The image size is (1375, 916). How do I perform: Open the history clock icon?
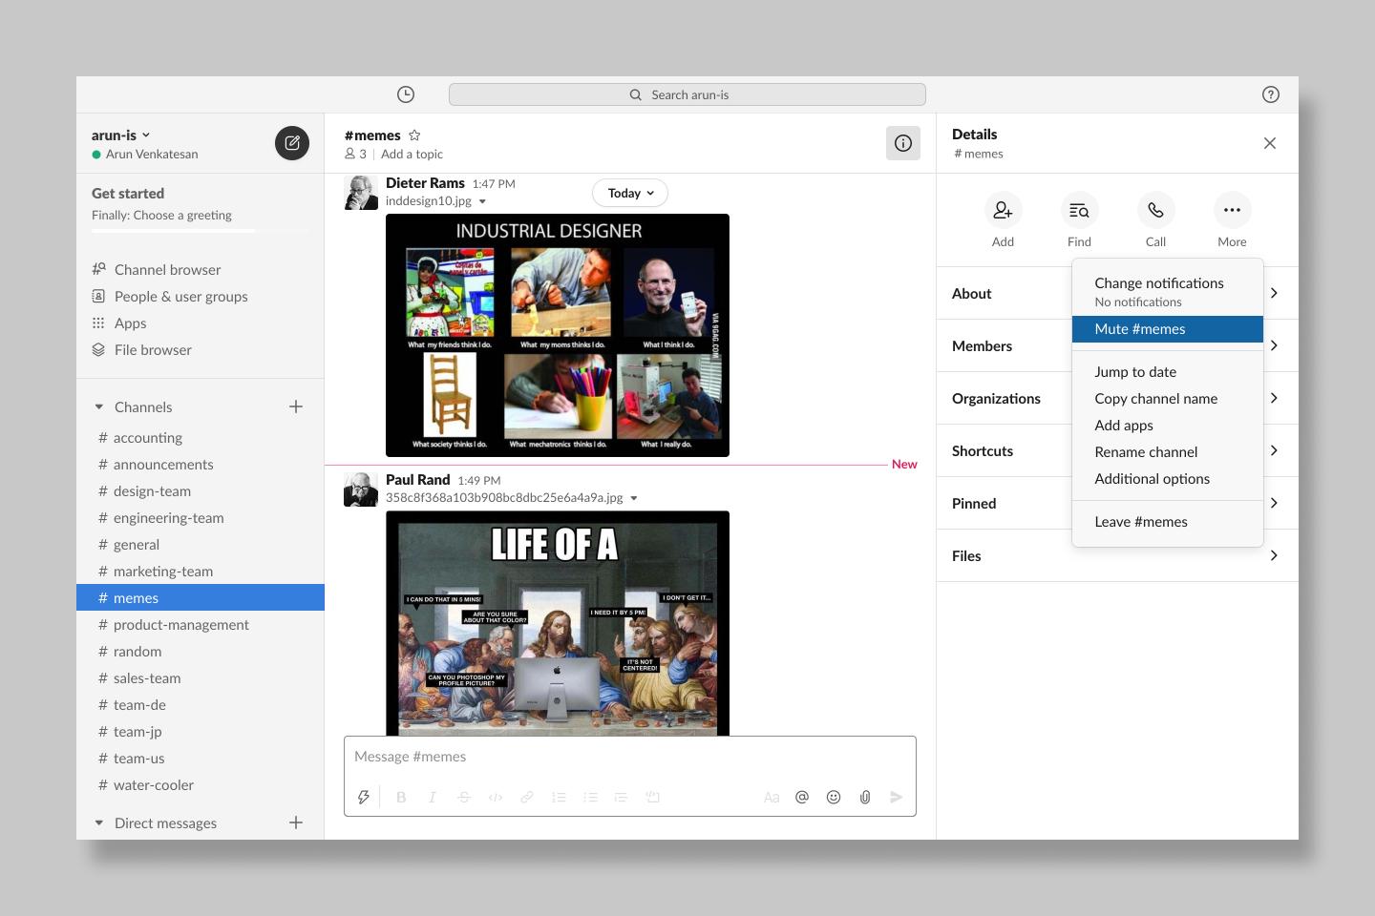point(406,94)
